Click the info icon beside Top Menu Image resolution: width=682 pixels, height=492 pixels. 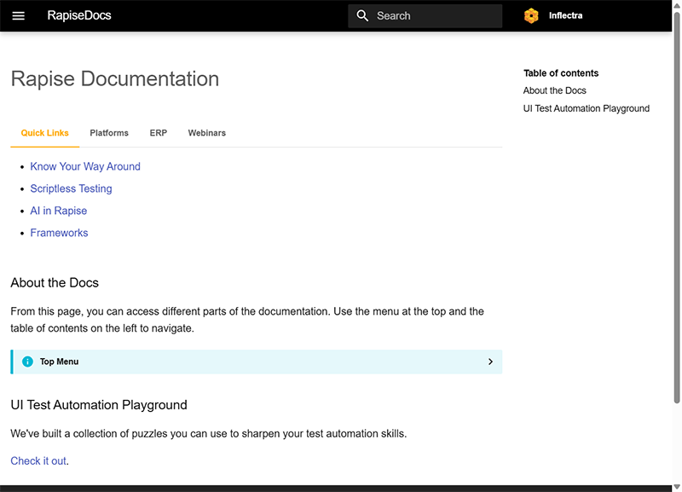click(27, 362)
